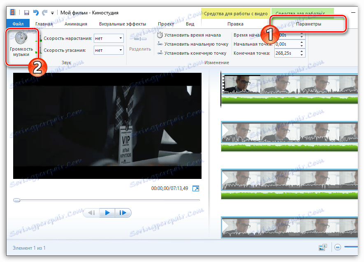
Task: Click the Music volume (Громкость музыки) button
Action: point(21,44)
